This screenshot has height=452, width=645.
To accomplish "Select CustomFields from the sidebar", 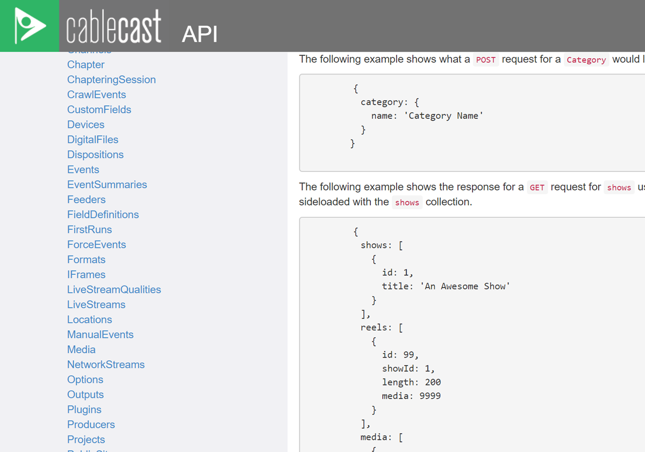I will [99, 110].
